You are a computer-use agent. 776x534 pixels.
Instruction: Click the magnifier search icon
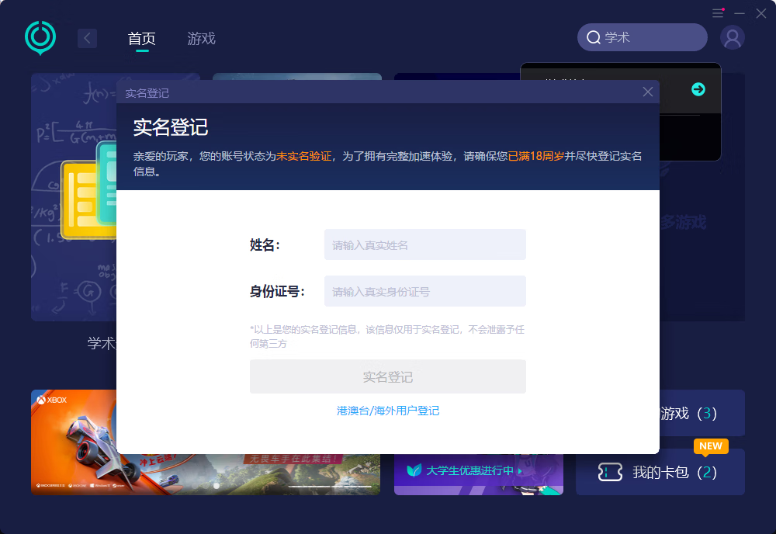pos(594,37)
